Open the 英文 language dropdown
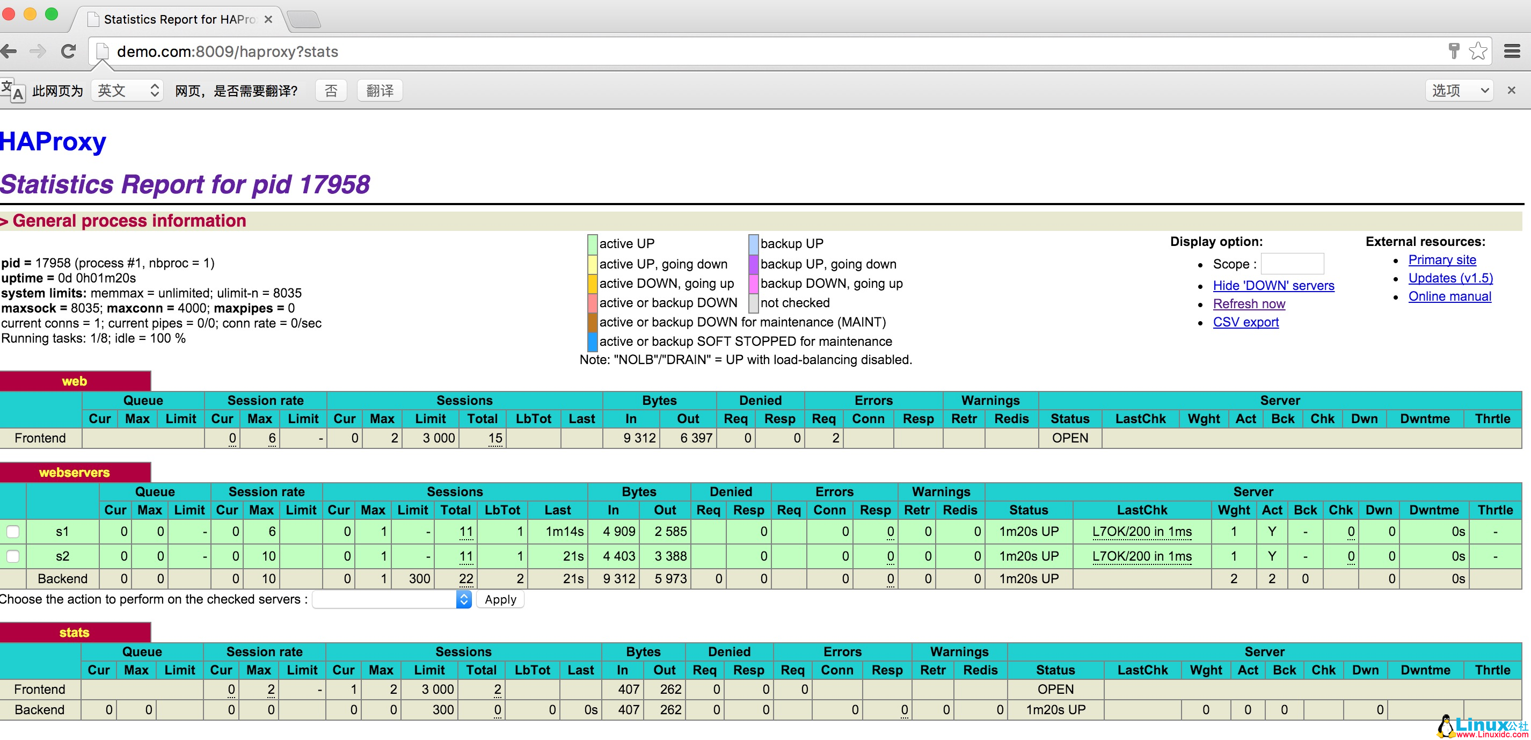Viewport: 1531px width, 740px height. coord(127,90)
